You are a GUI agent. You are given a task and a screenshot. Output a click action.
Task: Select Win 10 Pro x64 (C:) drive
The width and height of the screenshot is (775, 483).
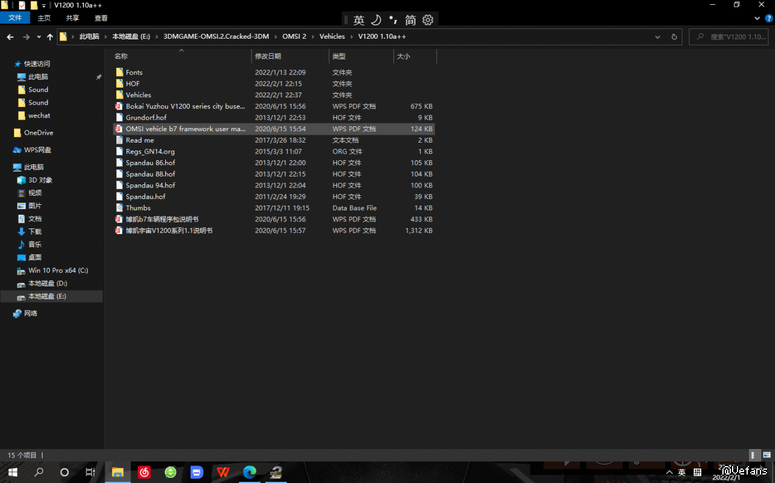[53, 270]
